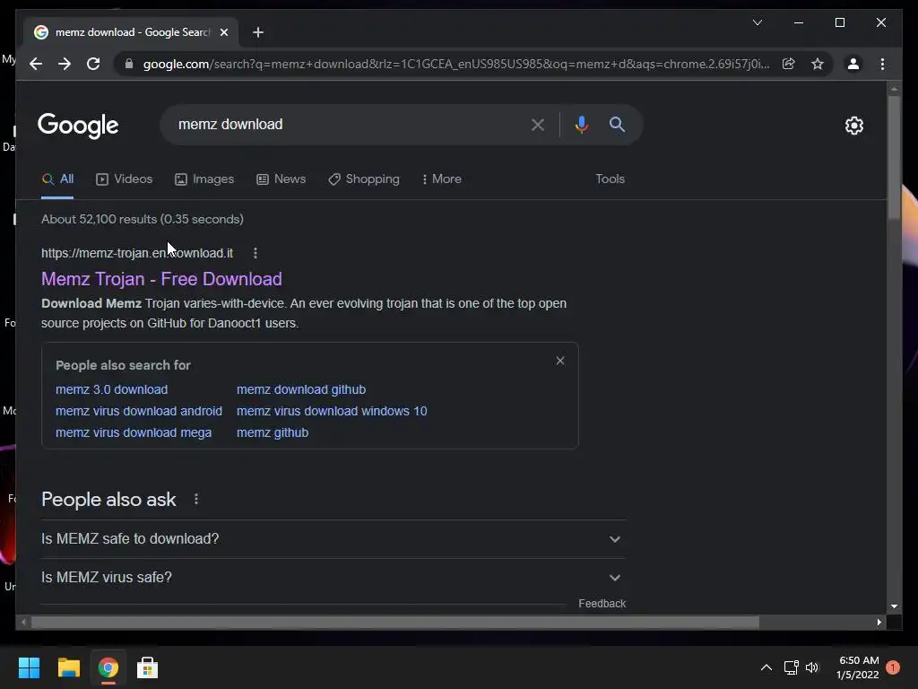The width and height of the screenshot is (918, 689).
Task: Open Microsoft Store from the taskbar
Action: [x=147, y=667]
